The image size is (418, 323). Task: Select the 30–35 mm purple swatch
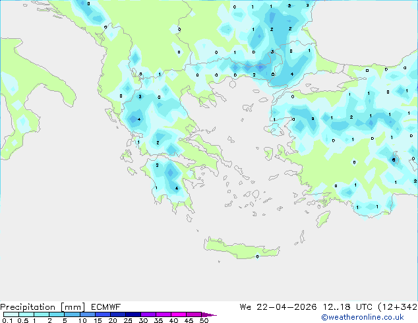[148, 314]
